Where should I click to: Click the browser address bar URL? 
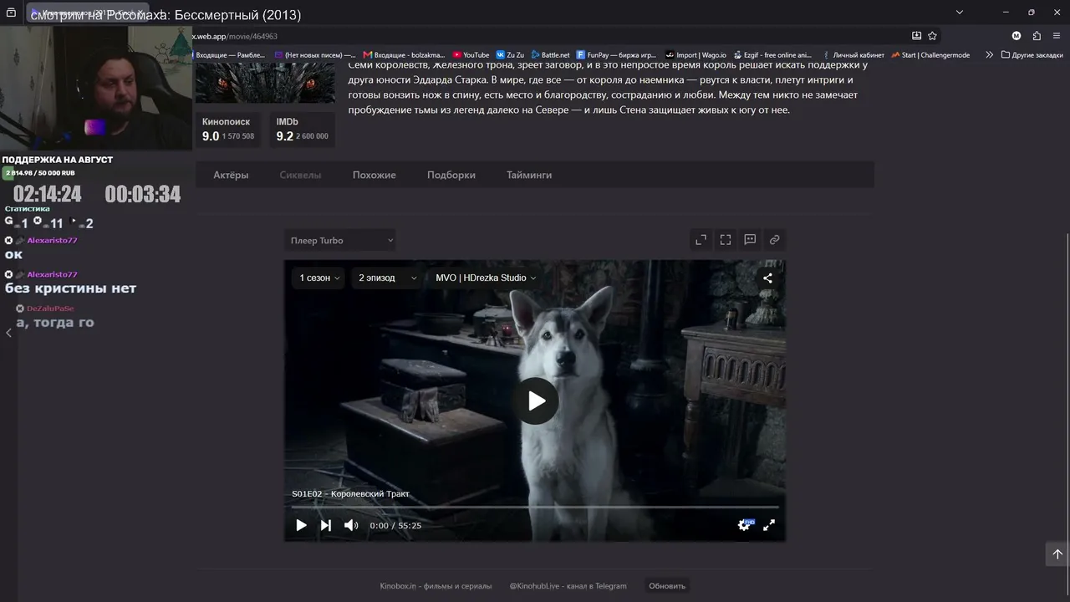click(x=236, y=36)
